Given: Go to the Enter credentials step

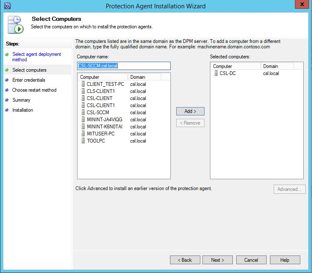Looking at the screenshot, I should [x=29, y=80].
